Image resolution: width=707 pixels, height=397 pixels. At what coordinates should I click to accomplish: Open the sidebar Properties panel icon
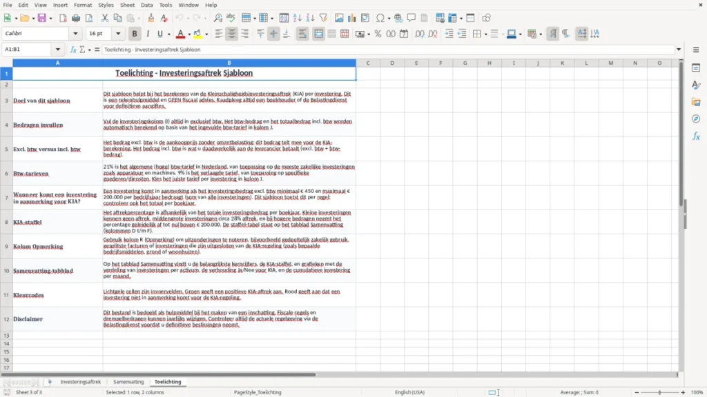click(x=696, y=68)
